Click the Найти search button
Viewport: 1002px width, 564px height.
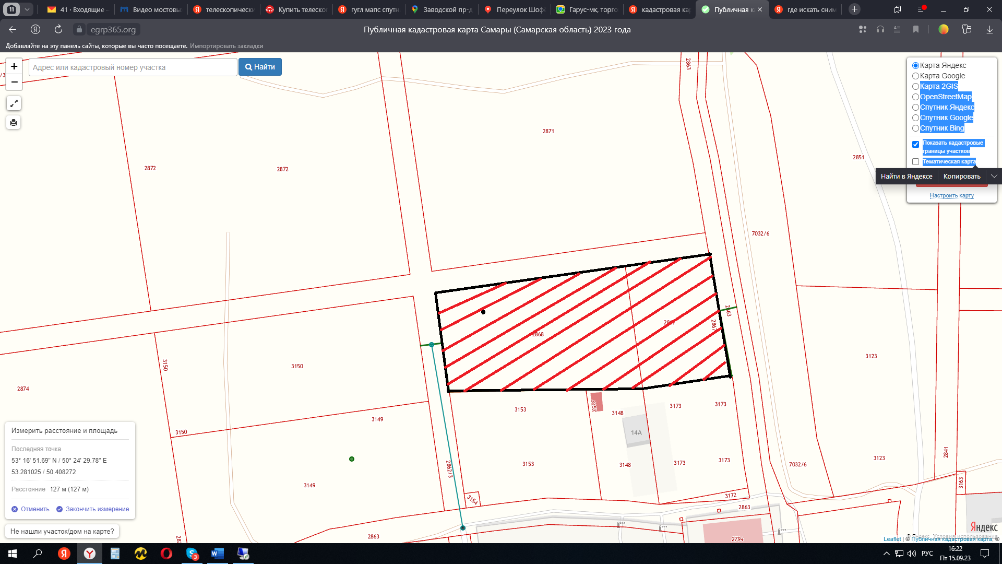point(260,67)
